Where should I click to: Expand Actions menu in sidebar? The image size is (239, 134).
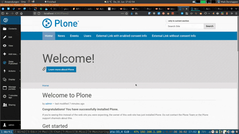tap(10, 71)
